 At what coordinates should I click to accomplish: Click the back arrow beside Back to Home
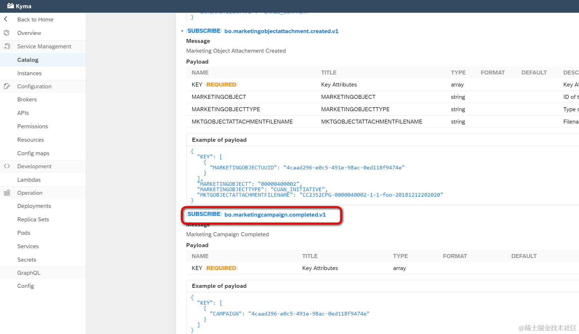(5, 19)
